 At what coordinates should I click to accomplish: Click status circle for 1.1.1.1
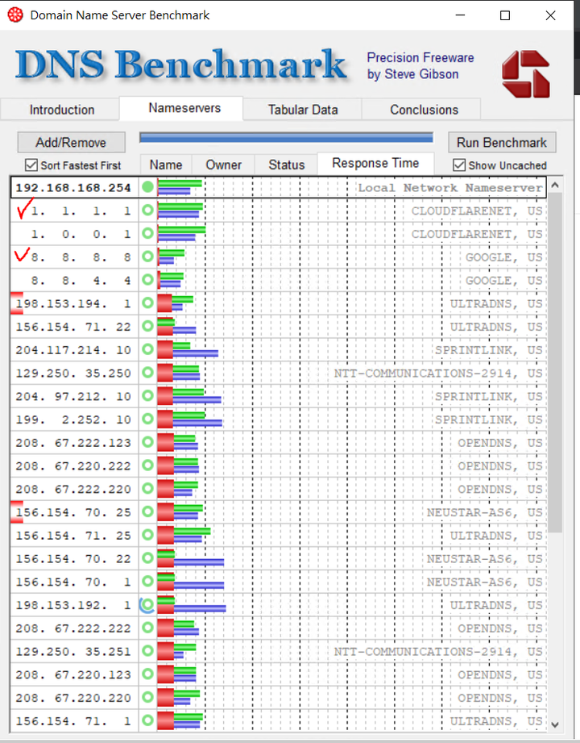pos(147,210)
